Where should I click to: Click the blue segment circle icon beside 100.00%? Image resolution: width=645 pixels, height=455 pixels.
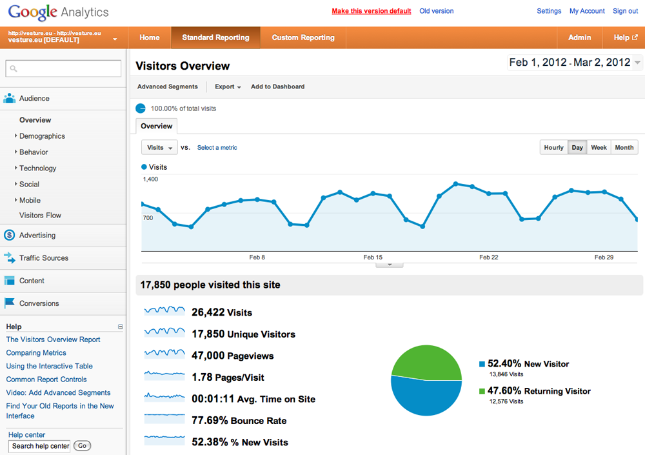141,108
